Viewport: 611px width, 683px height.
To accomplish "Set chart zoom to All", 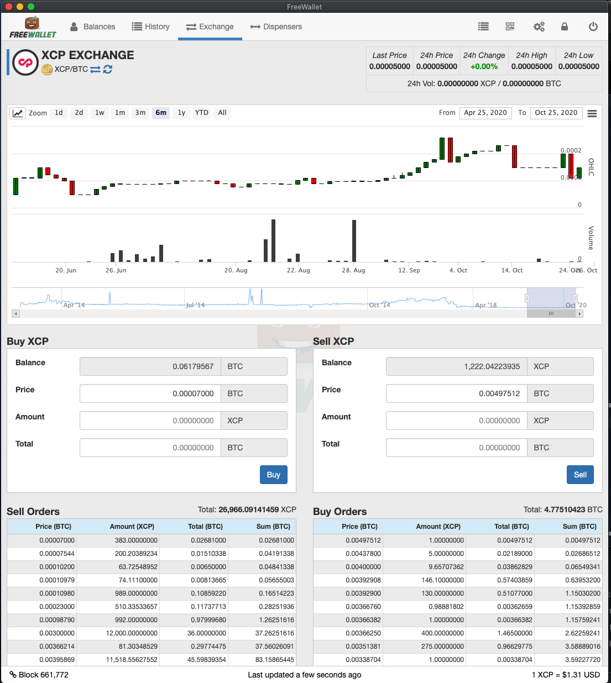I will pos(222,113).
